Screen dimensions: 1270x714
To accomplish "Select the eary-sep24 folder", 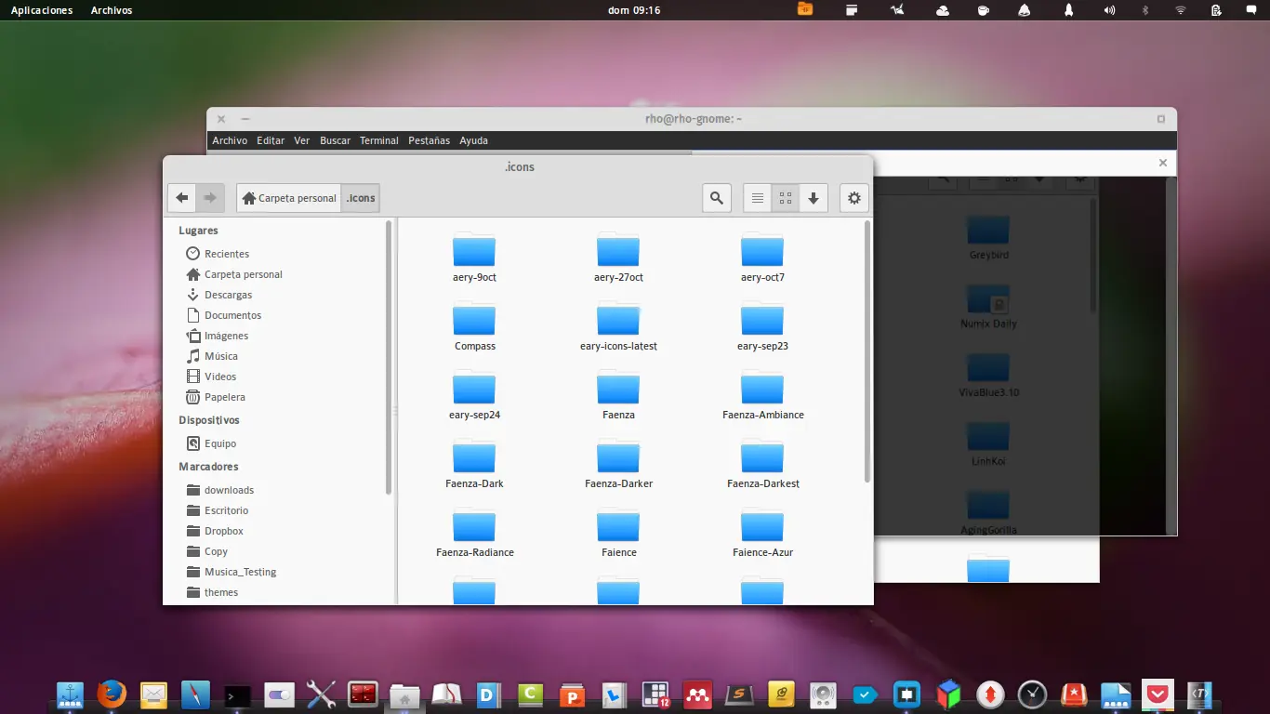I will coord(474,395).
